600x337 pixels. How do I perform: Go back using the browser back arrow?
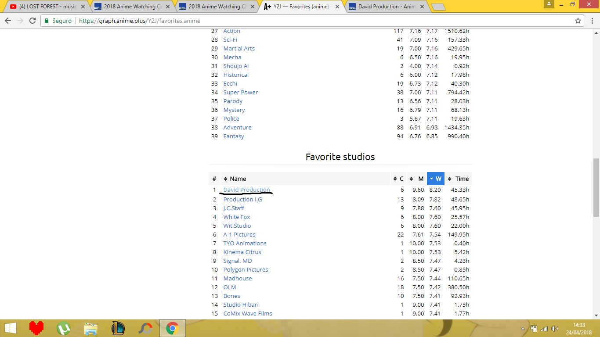tap(8, 21)
